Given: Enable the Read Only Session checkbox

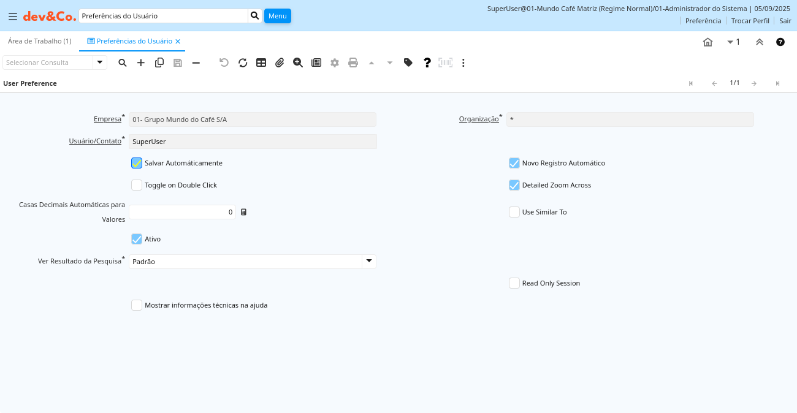Looking at the screenshot, I should pyautogui.click(x=514, y=283).
